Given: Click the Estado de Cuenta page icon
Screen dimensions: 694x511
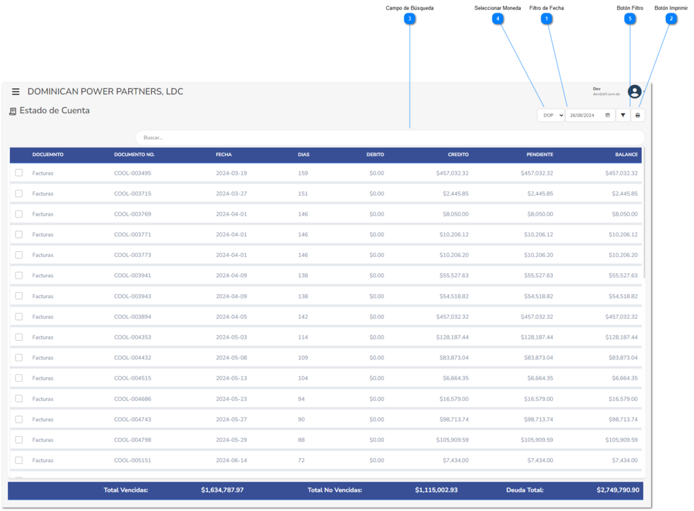Looking at the screenshot, I should click(x=13, y=112).
